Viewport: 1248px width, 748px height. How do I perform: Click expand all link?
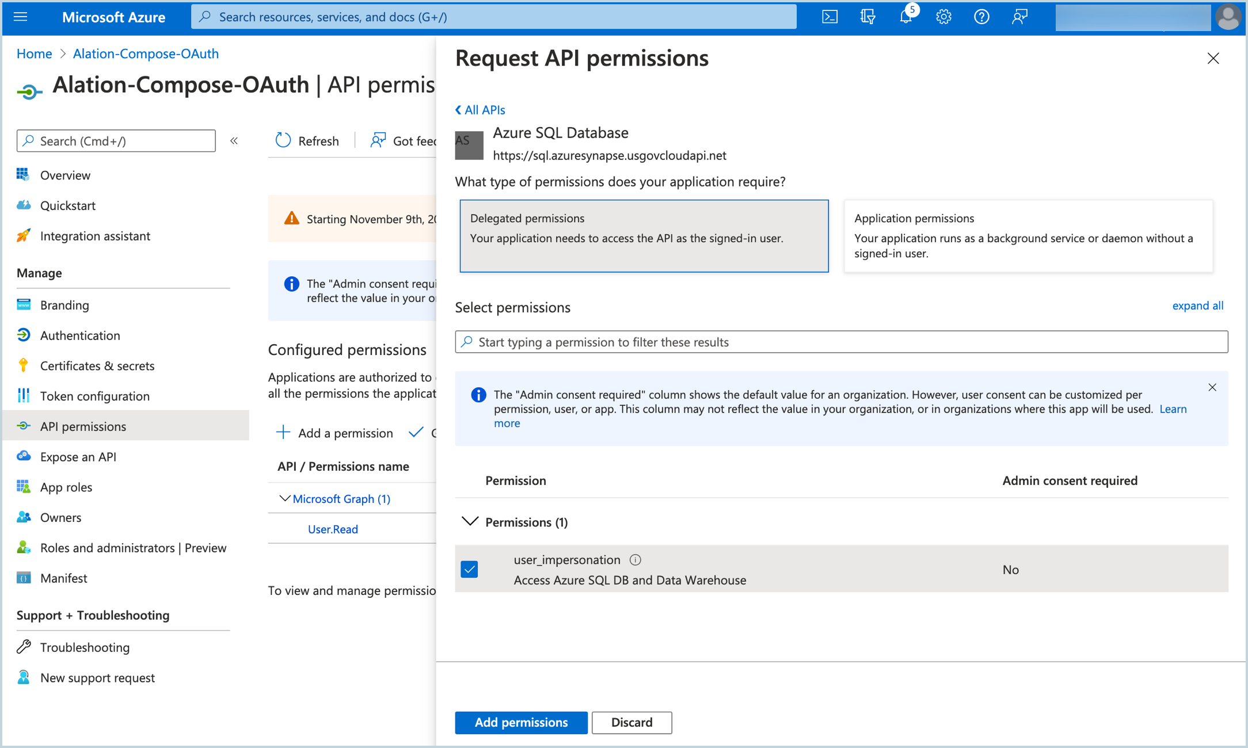pyautogui.click(x=1197, y=306)
